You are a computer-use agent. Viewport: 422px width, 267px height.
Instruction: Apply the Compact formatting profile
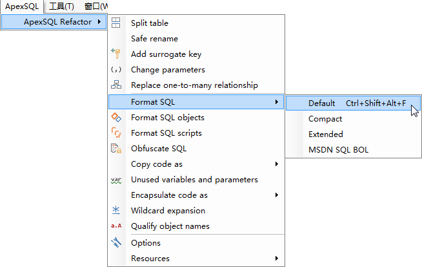pos(325,119)
